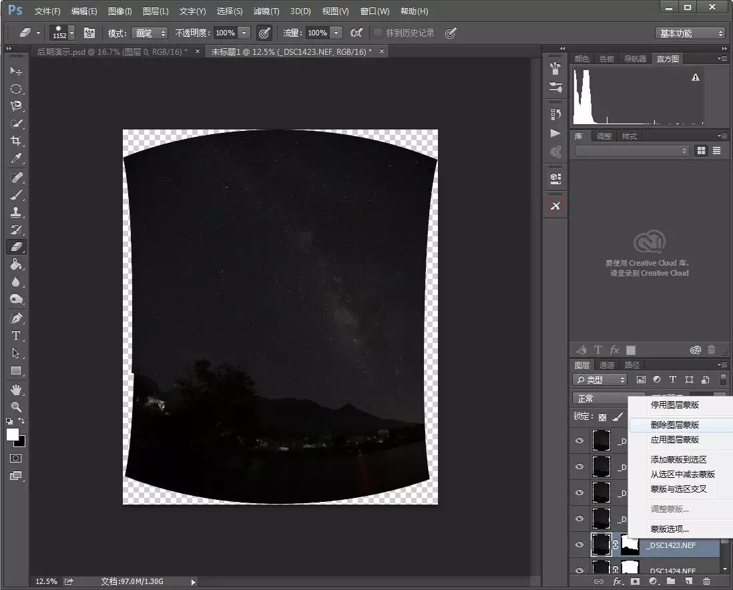Open layer blend mode dropdown 正常
The image size is (733, 590).
pyautogui.click(x=601, y=398)
